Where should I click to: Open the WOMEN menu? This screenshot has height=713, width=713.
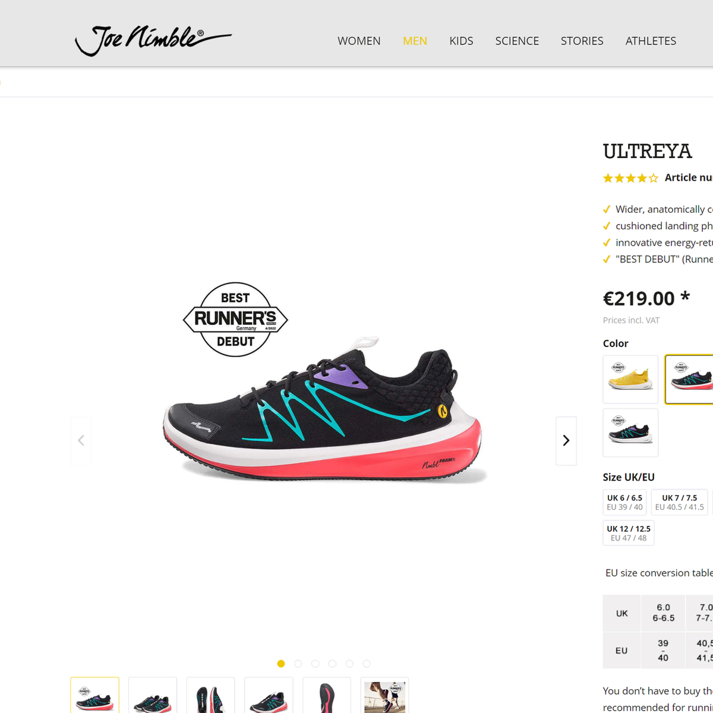click(359, 41)
